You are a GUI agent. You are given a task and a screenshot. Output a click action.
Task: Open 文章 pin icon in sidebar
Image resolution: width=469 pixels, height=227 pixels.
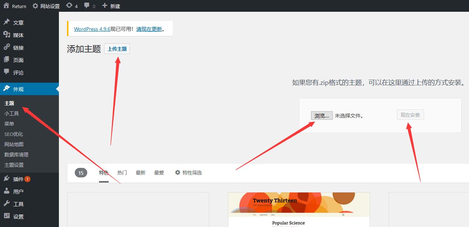(7, 22)
